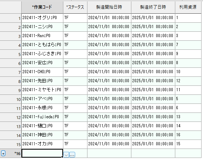
Task: Click the 利用資源 value 7 in the ともはら row
Action: point(188,45)
